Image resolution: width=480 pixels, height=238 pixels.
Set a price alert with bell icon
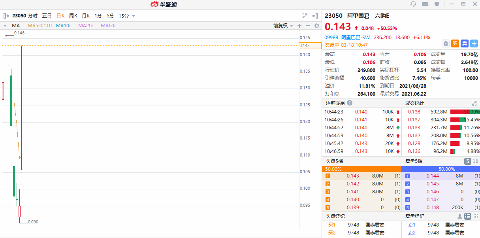point(445,43)
